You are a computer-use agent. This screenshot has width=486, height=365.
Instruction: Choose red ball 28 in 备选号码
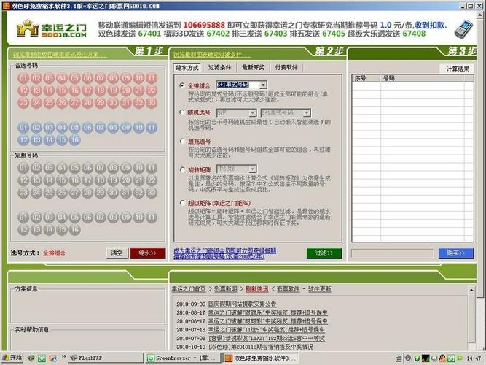click(x=87, y=103)
